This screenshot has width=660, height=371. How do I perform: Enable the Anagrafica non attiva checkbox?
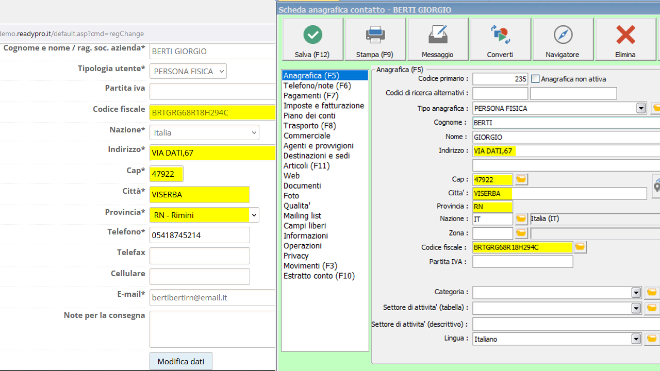(535, 79)
